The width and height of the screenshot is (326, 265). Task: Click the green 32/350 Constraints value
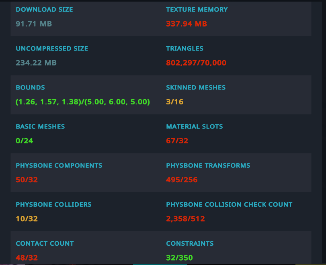(179, 257)
